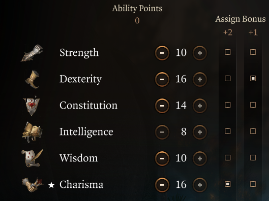Screen dimensions: 269x201
Task: Select the Constitution heart-shield icon
Action: [x=32, y=106]
